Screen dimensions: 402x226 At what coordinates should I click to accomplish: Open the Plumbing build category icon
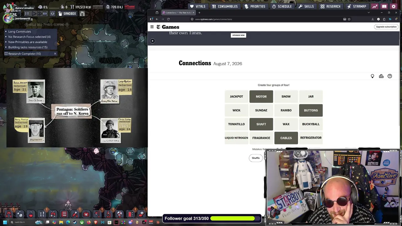tap(53, 214)
